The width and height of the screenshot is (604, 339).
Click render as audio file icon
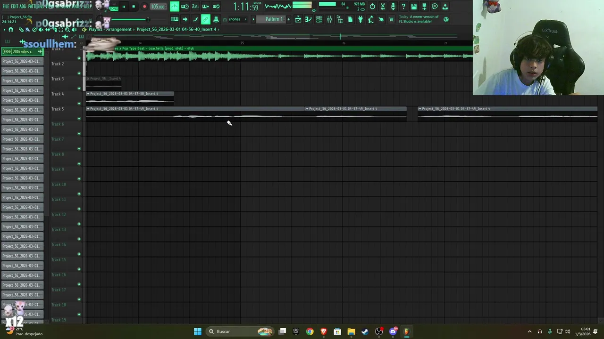point(424,7)
